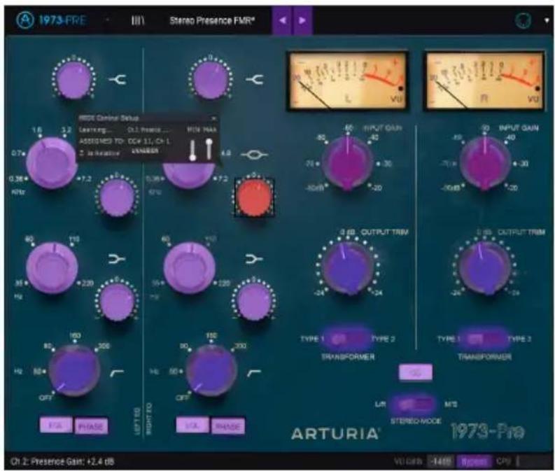The width and height of the screenshot is (555, 471).
Task: Click the right channel Output Trim knob
Action: pyautogui.click(x=485, y=268)
